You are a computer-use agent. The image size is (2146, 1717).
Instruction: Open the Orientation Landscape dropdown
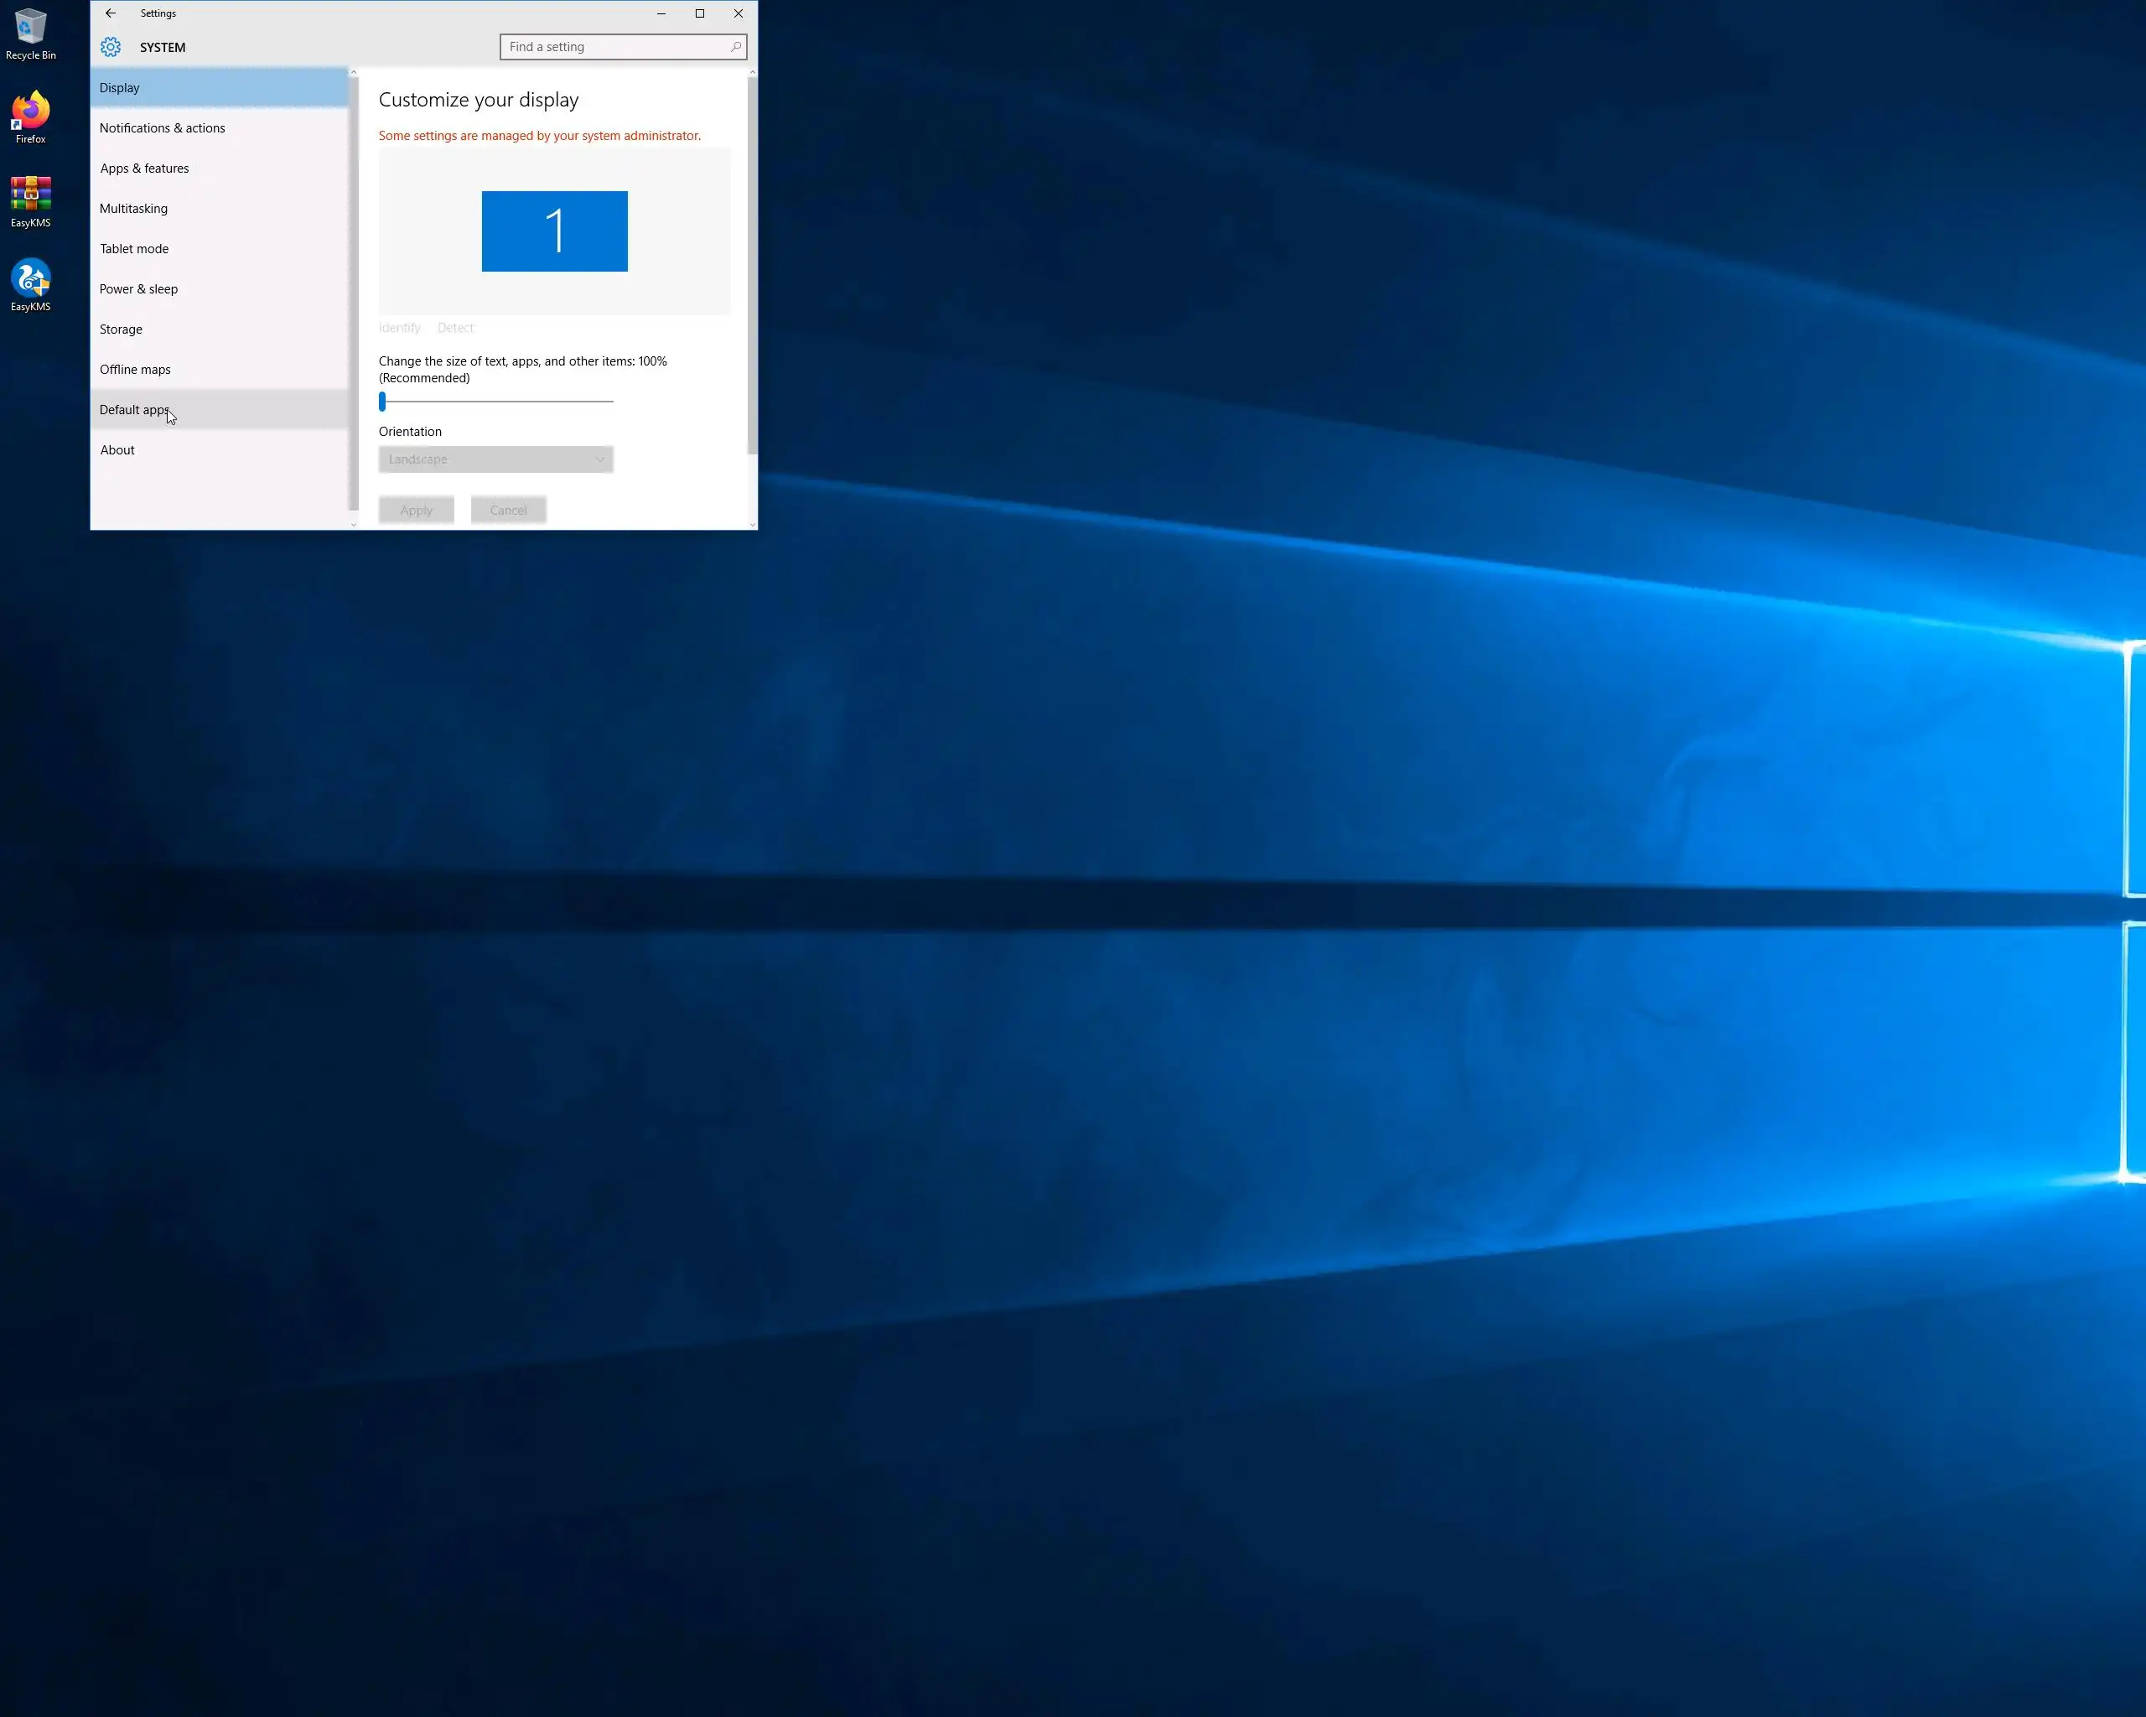[495, 459]
